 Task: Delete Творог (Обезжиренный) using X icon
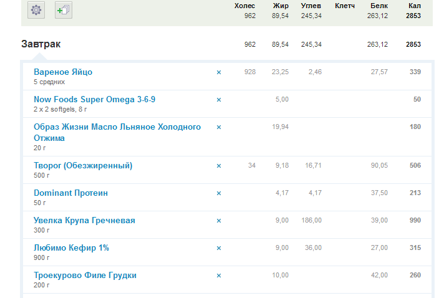click(x=219, y=166)
